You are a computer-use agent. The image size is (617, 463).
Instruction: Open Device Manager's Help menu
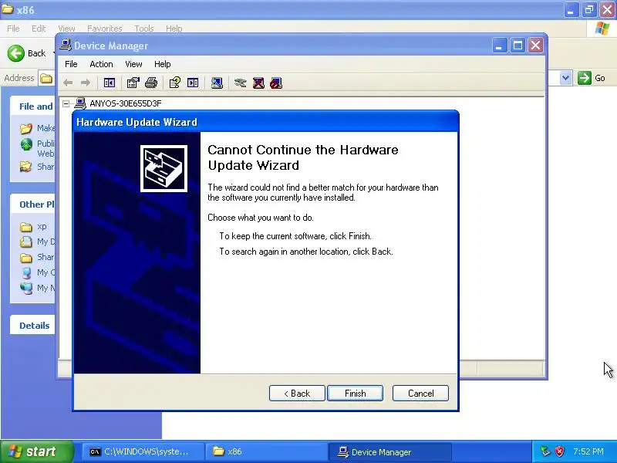(162, 64)
